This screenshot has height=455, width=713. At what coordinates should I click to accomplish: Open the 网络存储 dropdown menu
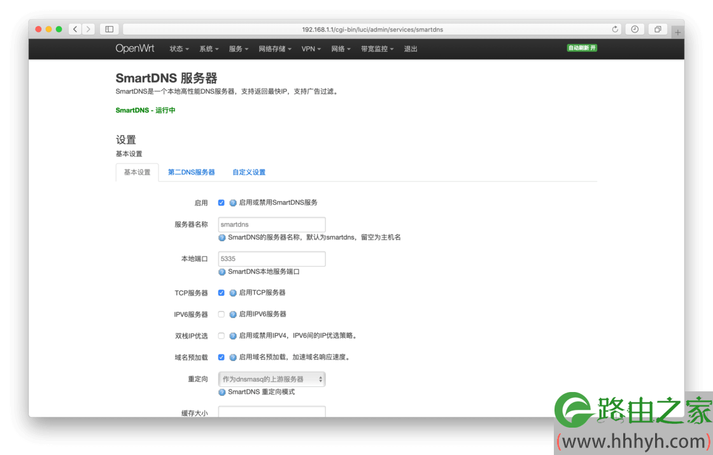[x=275, y=48]
